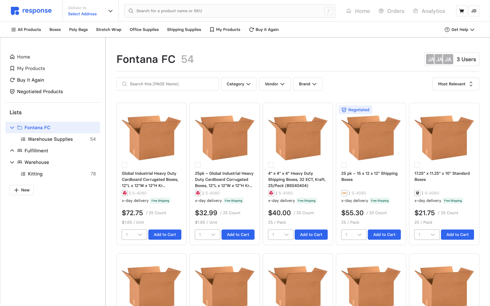The width and height of the screenshot is (490, 306).
Task: Click the slash shortcut key icon
Action: point(328,11)
